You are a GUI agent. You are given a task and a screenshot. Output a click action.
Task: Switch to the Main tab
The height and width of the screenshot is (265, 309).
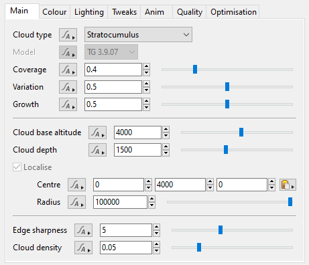pos(22,11)
